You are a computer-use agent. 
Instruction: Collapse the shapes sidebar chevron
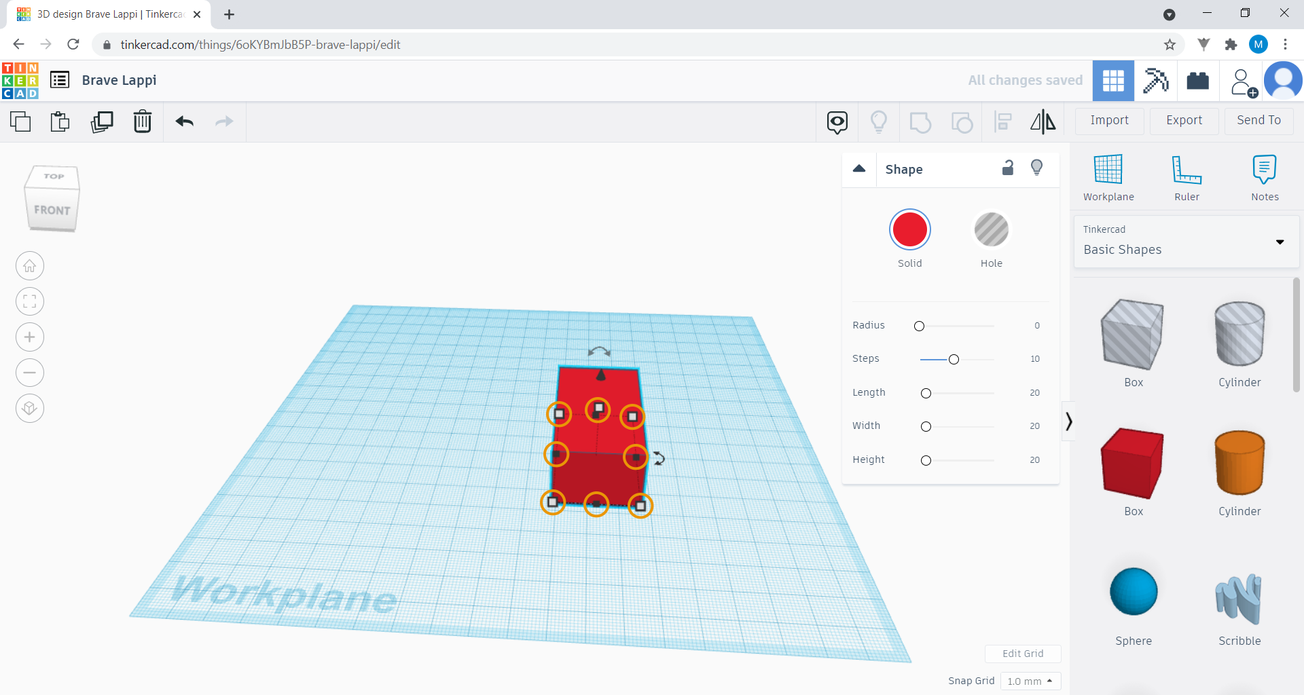(x=1068, y=421)
